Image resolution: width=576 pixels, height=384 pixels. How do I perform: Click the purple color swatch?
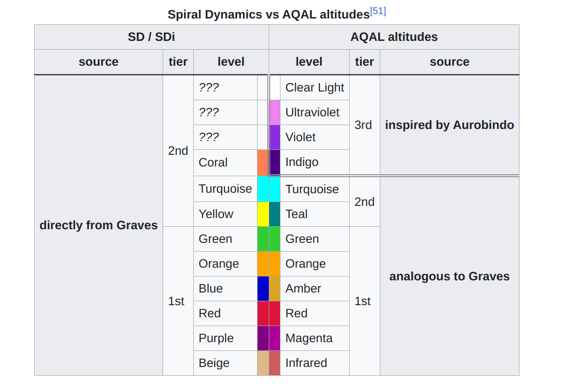click(263, 338)
